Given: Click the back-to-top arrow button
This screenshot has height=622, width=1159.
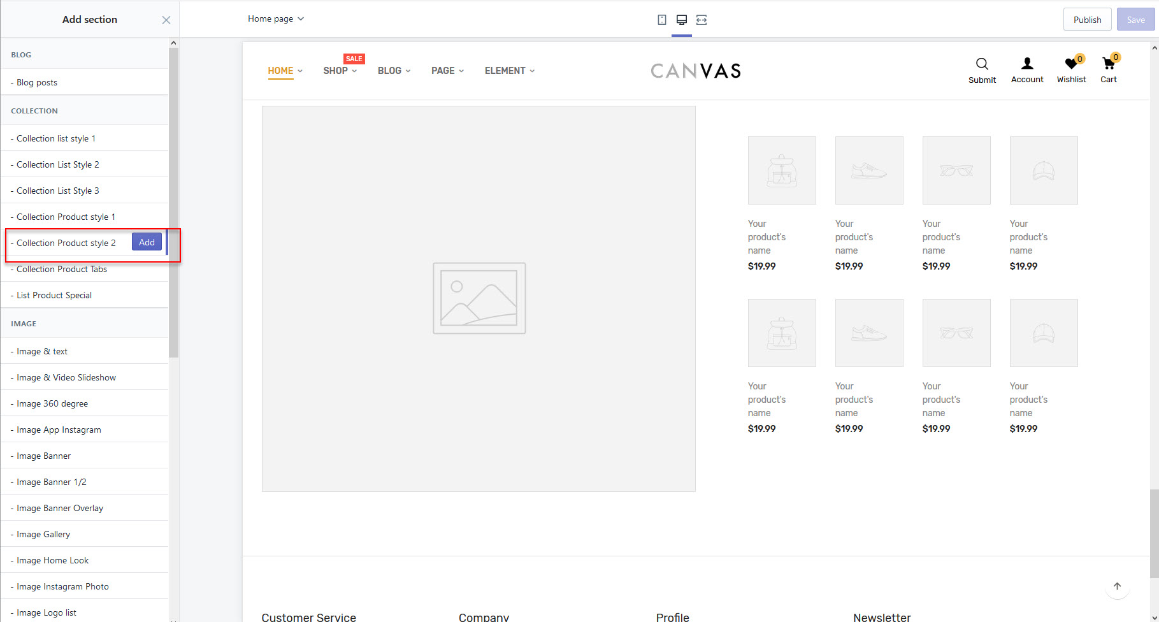Looking at the screenshot, I should [x=1117, y=586].
